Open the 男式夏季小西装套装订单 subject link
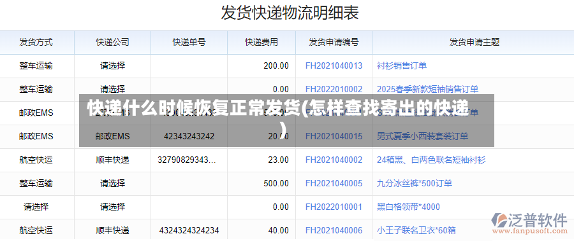This screenshot has height=241, width=574. click(422, 136)
